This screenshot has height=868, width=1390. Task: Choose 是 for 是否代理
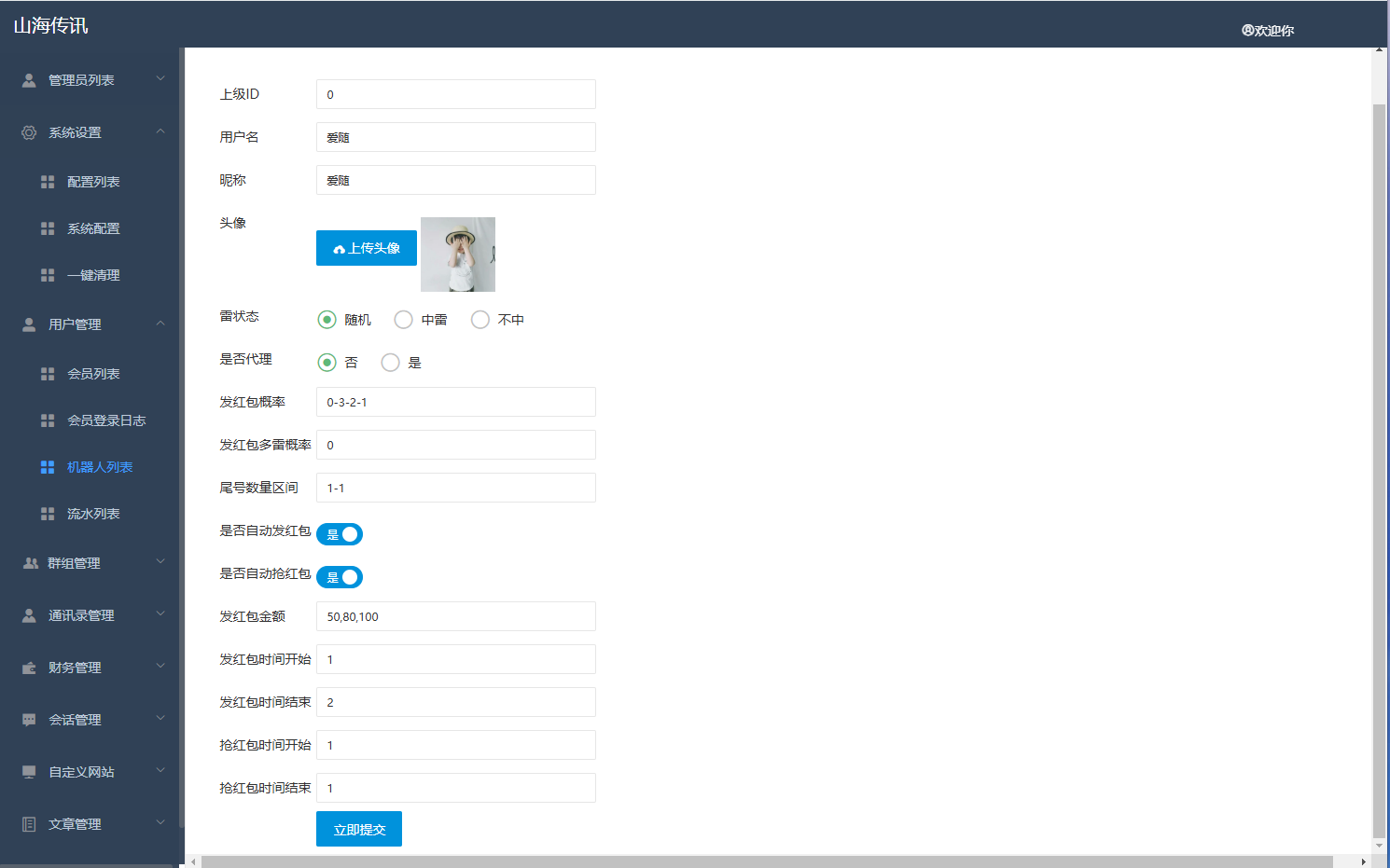390,363
